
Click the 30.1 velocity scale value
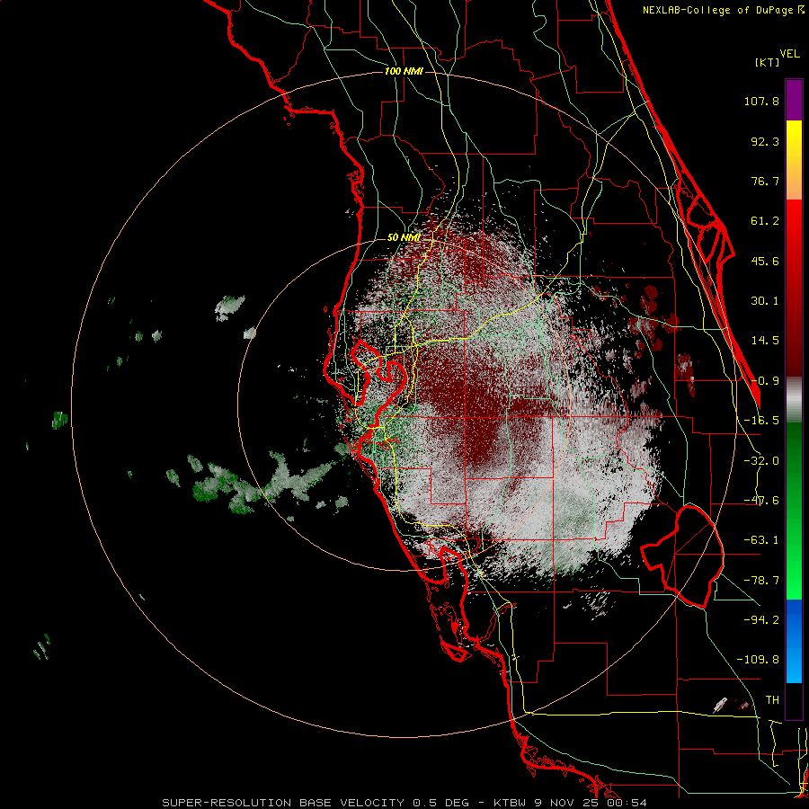point(765,301)
